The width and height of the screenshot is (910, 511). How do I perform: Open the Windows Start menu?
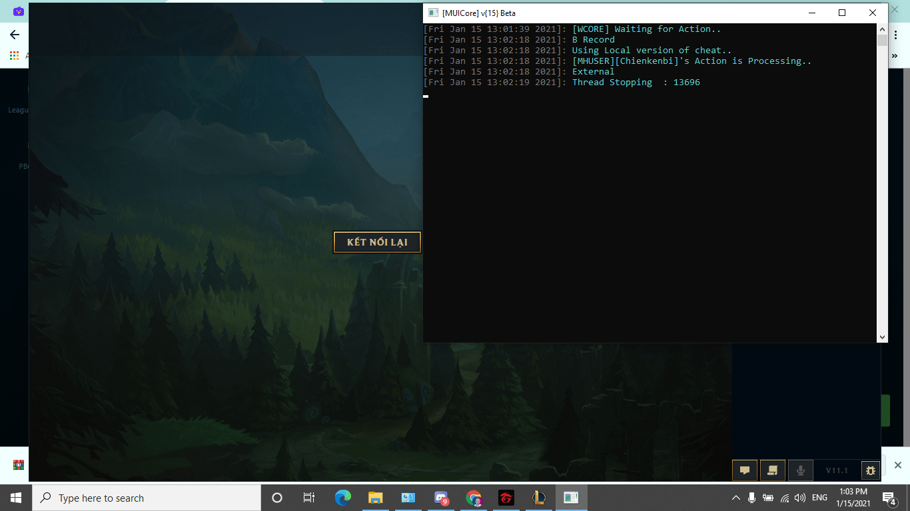click(x=16, y=498)
